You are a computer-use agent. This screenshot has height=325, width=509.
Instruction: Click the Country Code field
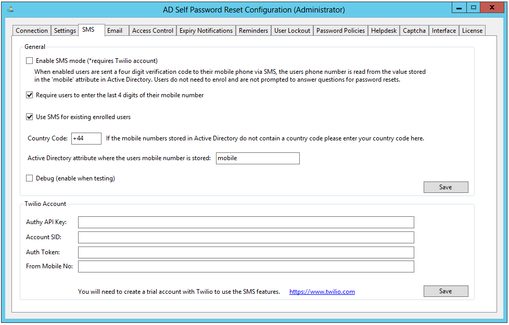pos(86,138)
